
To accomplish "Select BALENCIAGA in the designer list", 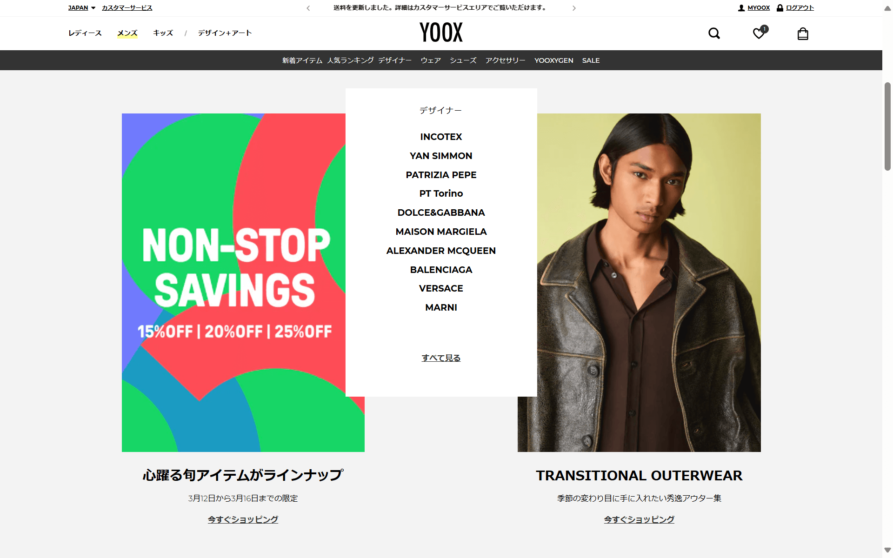I will [x=441, y=270].
